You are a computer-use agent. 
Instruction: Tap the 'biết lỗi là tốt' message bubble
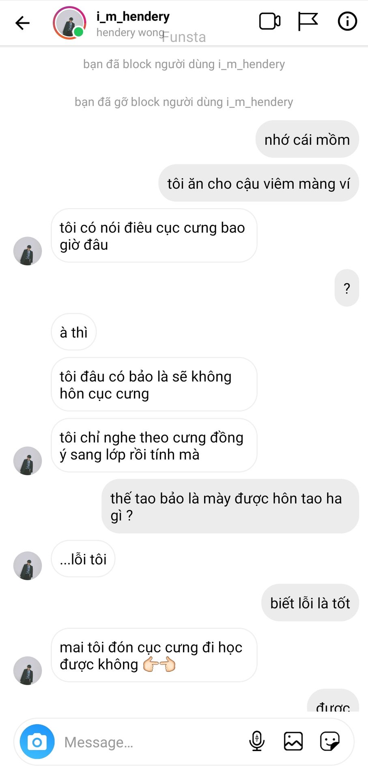coord(310,603)
